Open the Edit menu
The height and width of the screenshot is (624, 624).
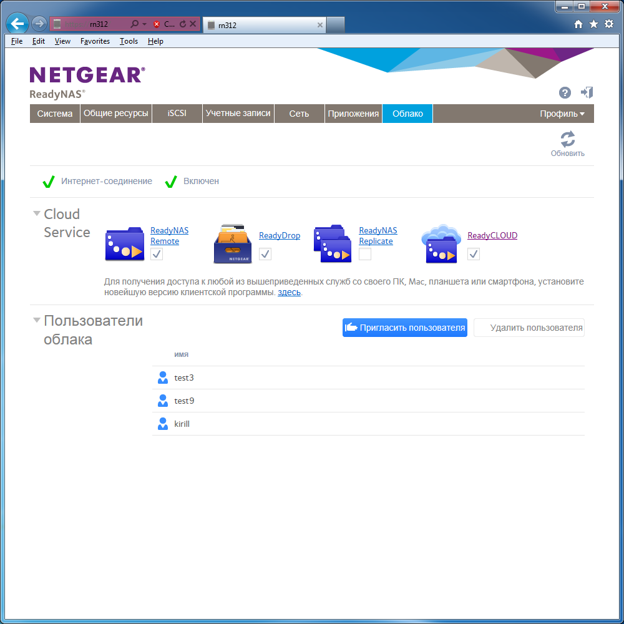pyautogui.click(x=39, y=41)
